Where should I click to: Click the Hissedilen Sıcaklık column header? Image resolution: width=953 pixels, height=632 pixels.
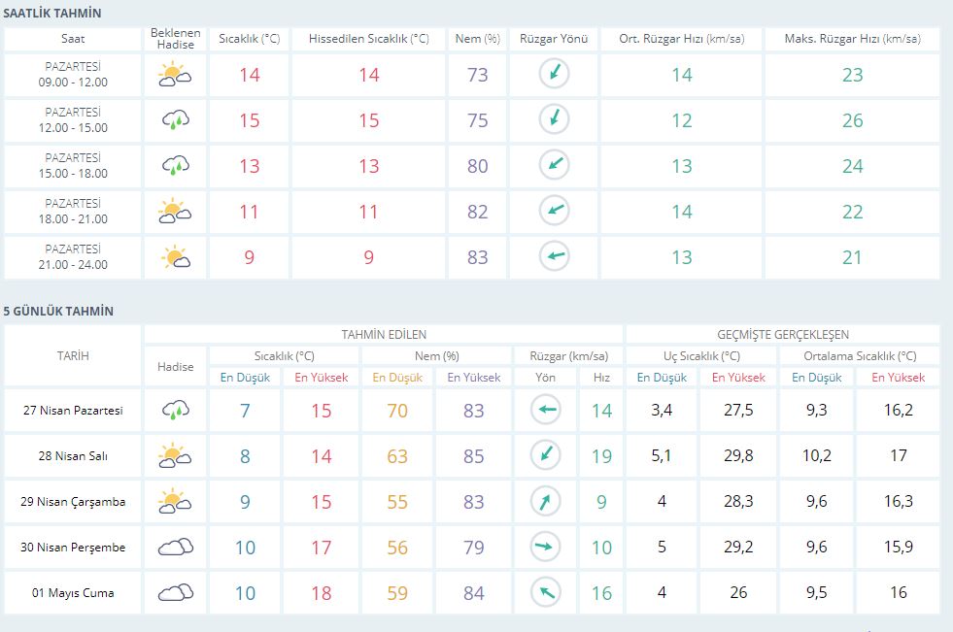368,39
